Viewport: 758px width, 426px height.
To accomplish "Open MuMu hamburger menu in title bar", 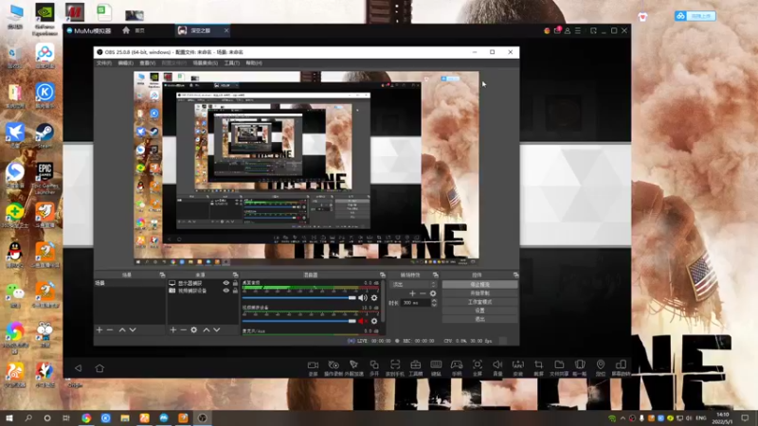I will [578, 30].
